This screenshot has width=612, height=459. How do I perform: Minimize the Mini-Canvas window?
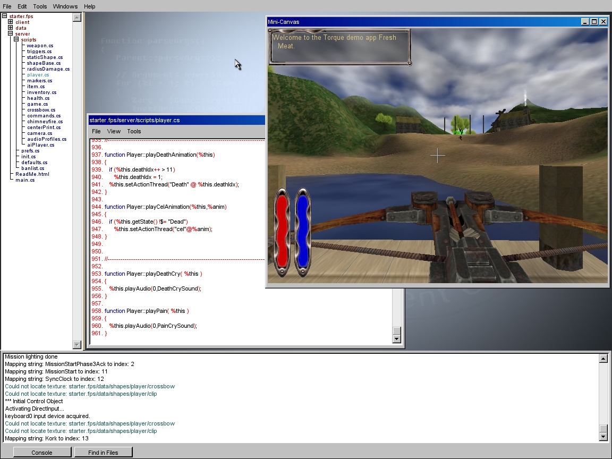point(585,22)
